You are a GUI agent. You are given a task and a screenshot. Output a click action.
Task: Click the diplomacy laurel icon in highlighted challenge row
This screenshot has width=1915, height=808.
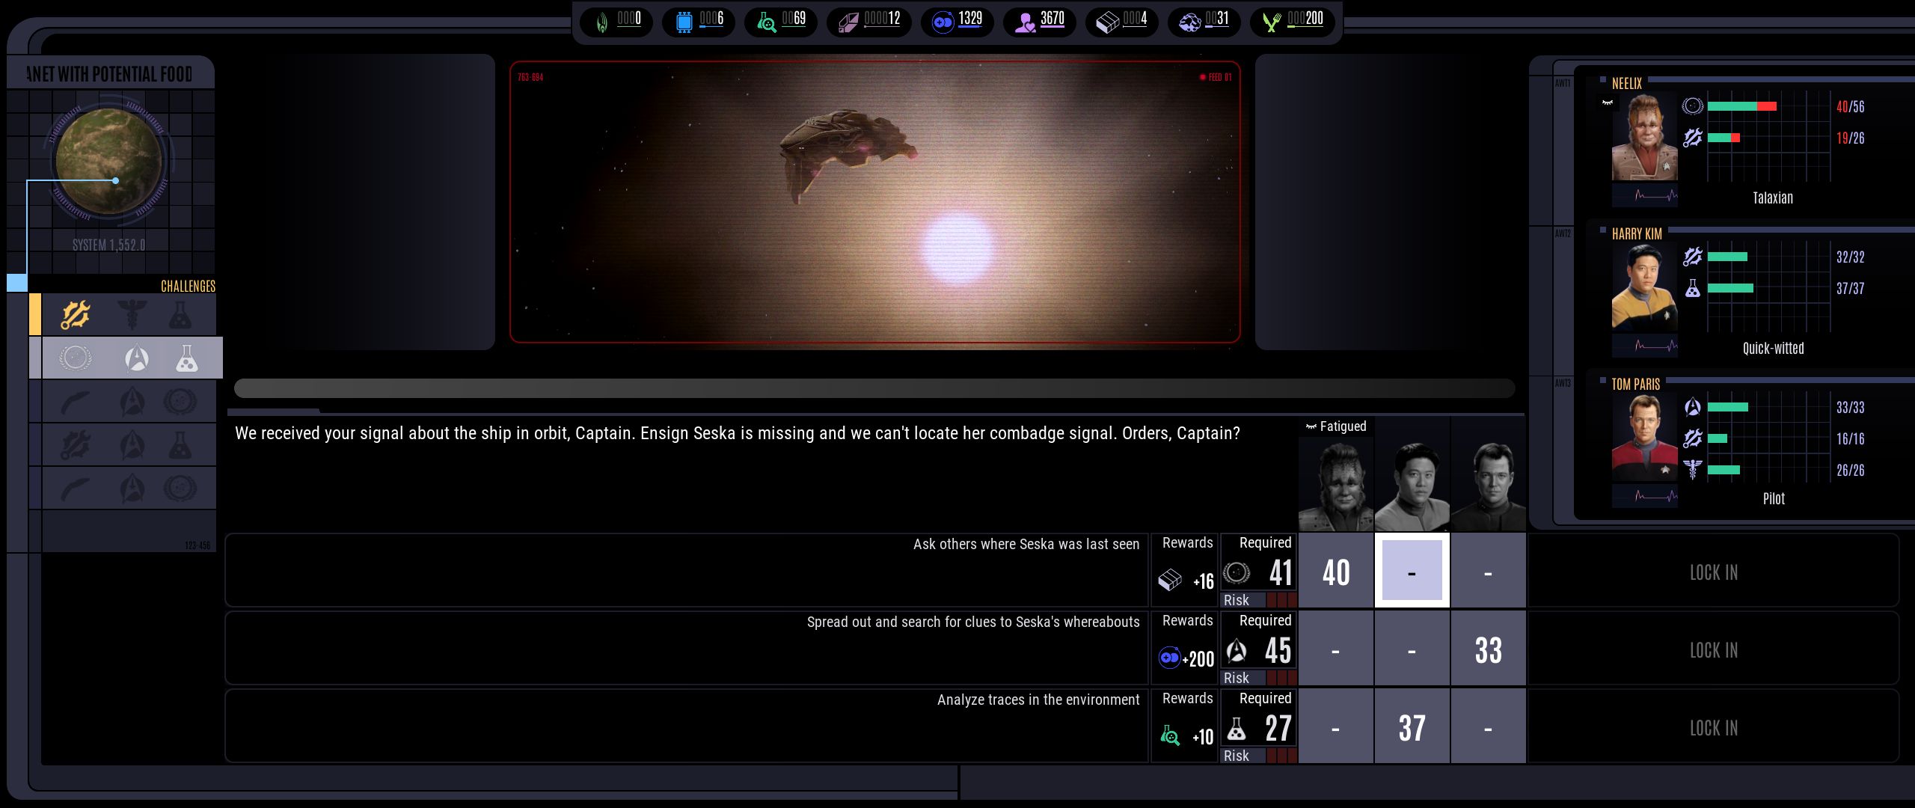tap(76, 358)
